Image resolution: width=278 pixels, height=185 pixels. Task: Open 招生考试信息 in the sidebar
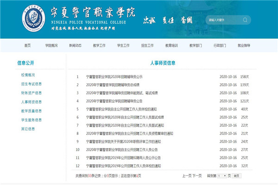(x=31, y=84)
